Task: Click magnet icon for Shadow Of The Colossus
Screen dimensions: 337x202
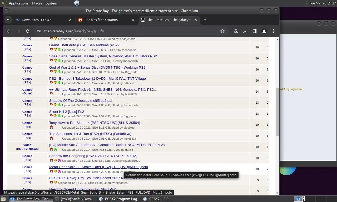Action: pos(51,105)
